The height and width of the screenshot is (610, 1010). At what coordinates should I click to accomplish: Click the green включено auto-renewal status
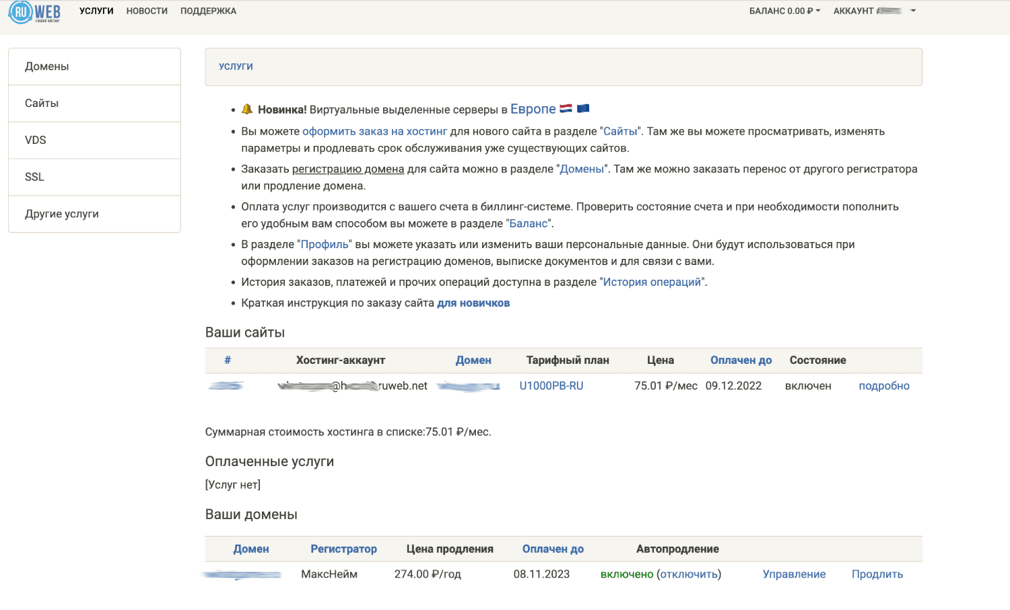click(627, 574)
